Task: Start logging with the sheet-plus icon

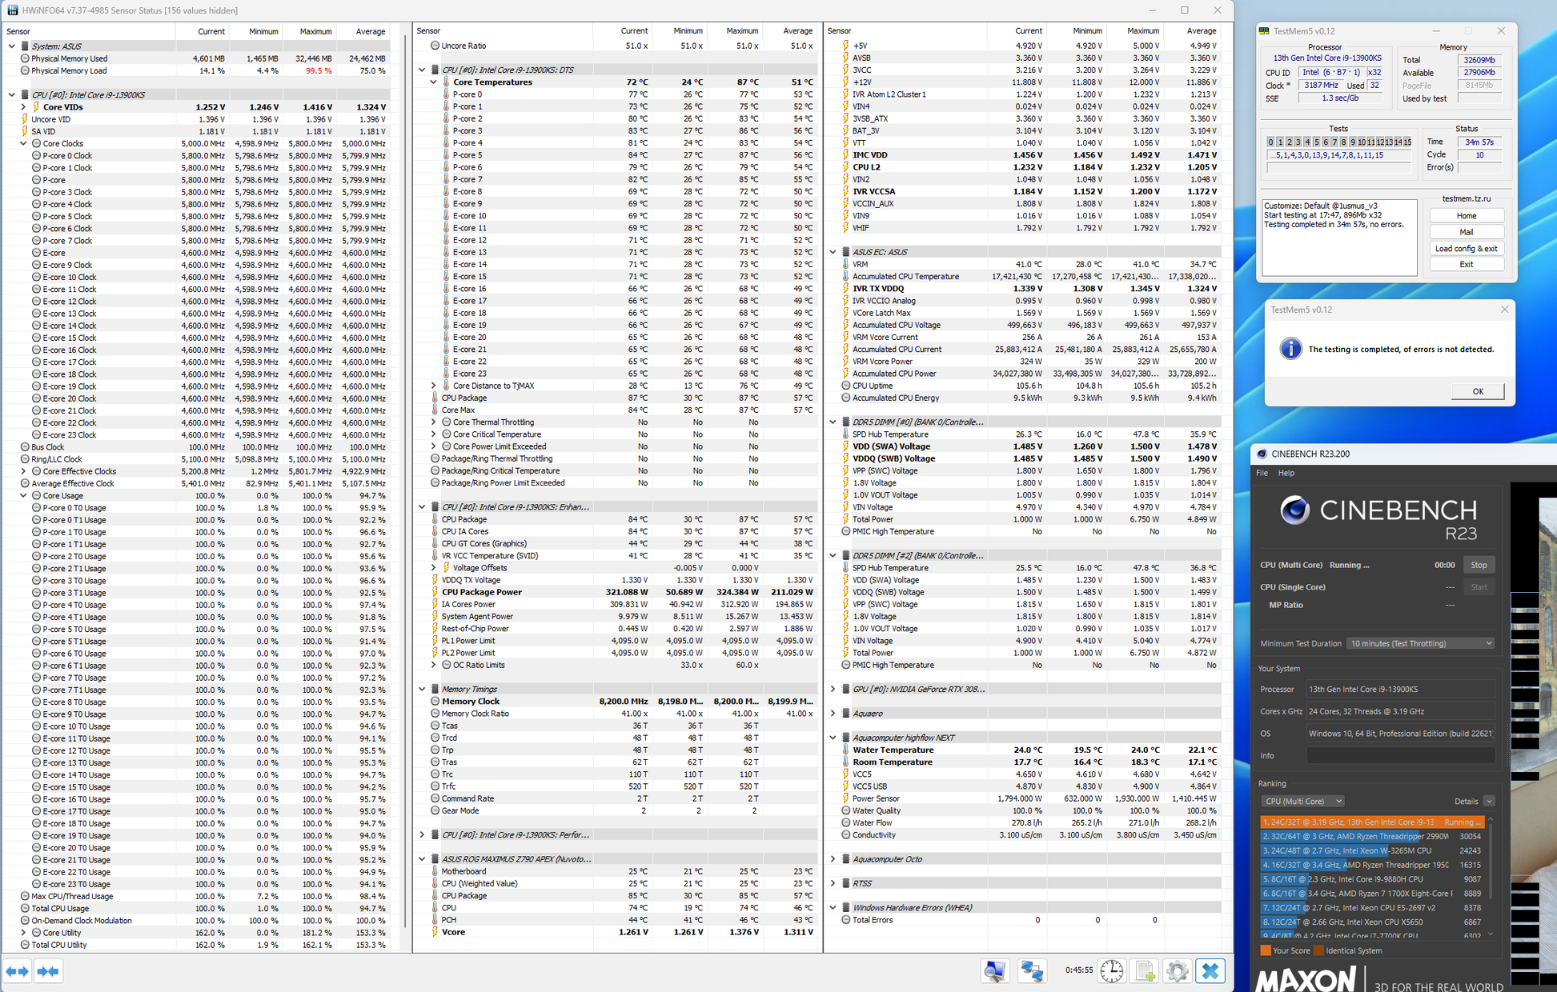Action: click(1145, 971)
